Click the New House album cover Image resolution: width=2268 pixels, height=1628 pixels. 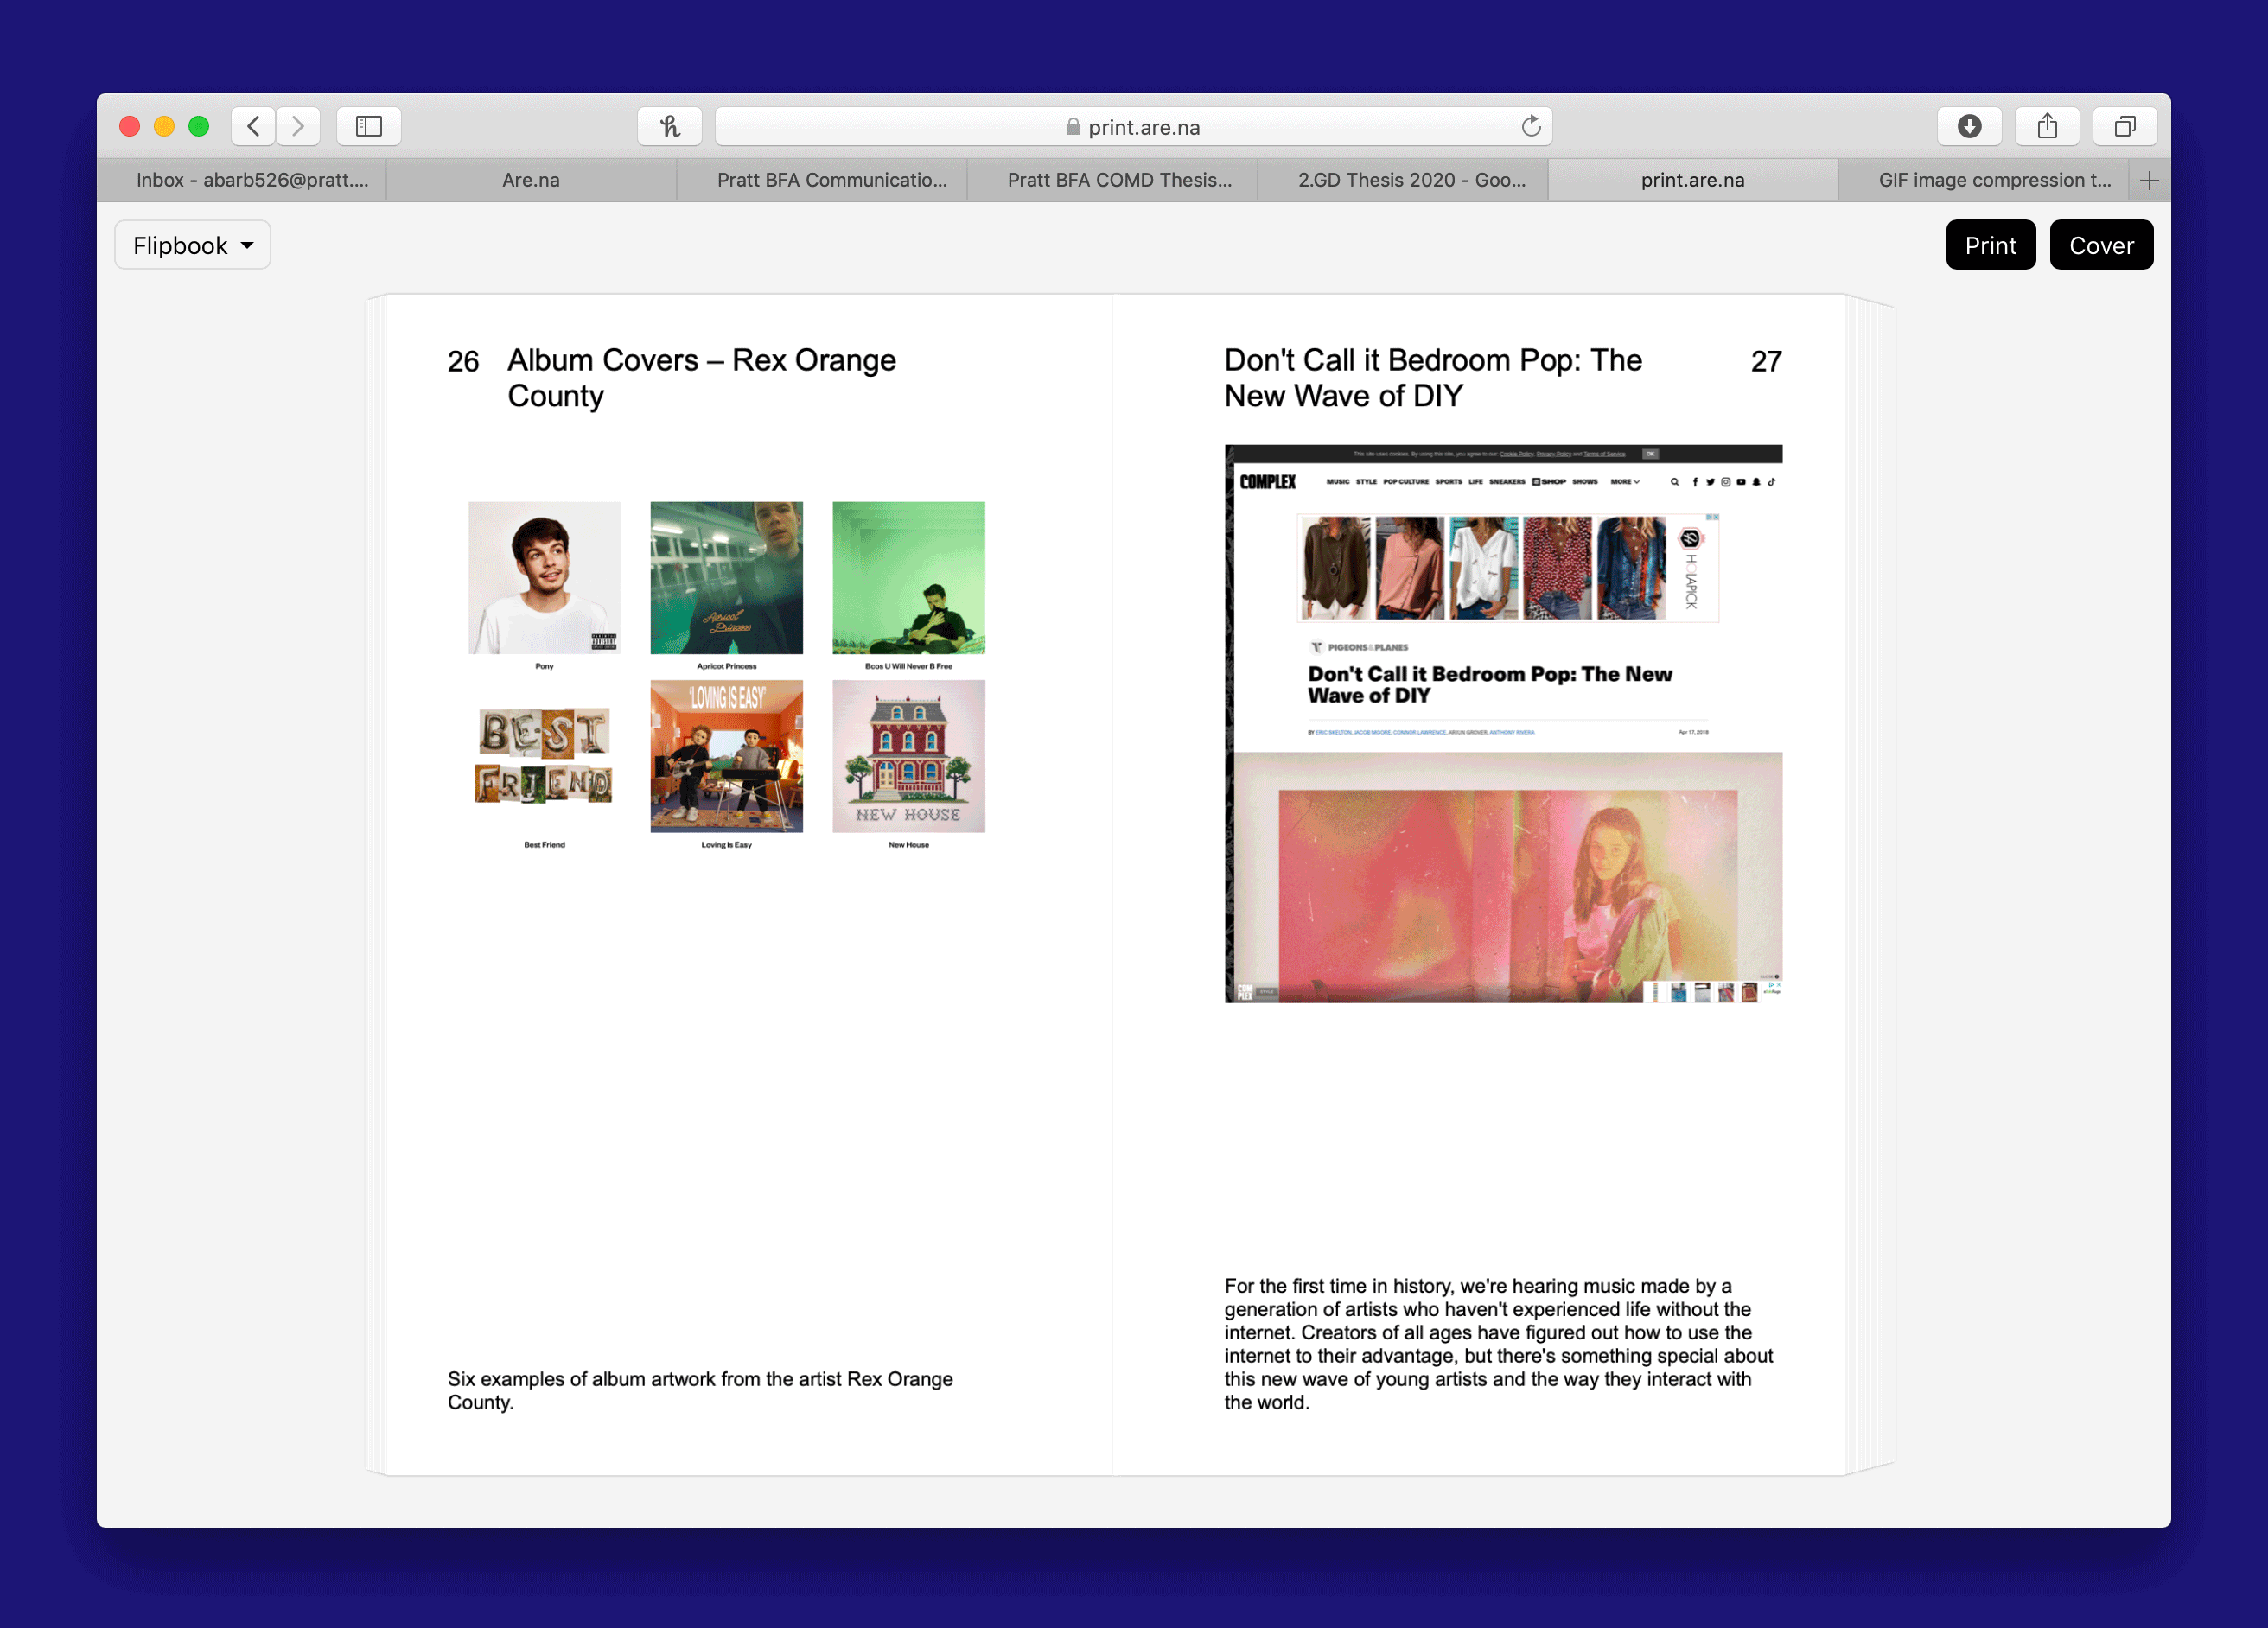coord(908,756)
